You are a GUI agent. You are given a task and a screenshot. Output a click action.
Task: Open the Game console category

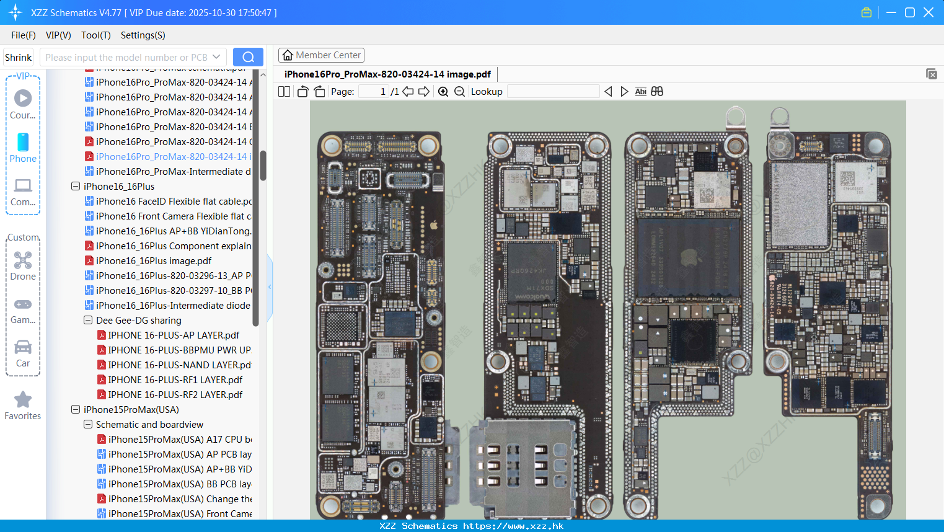click(23, 310)
